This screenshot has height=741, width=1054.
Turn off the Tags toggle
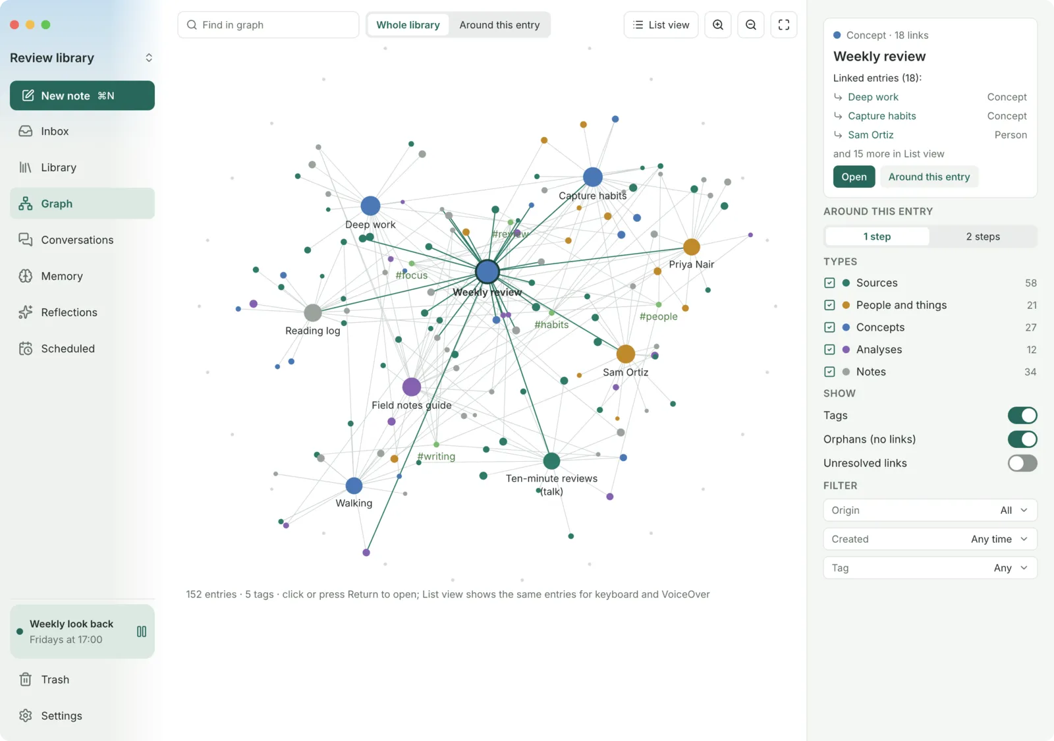pyautogui.click(x=1022, y=416)
